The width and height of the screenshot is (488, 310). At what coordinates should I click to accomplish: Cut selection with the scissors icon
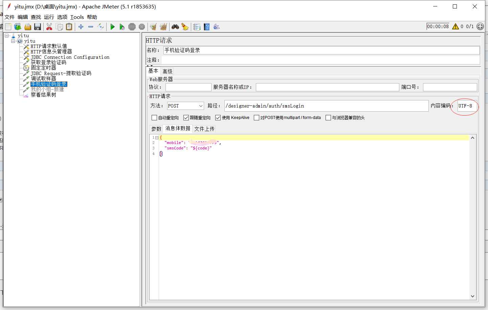click(x=49, y=27)
